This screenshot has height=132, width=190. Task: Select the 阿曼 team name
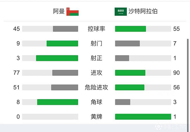pos(59,12)
